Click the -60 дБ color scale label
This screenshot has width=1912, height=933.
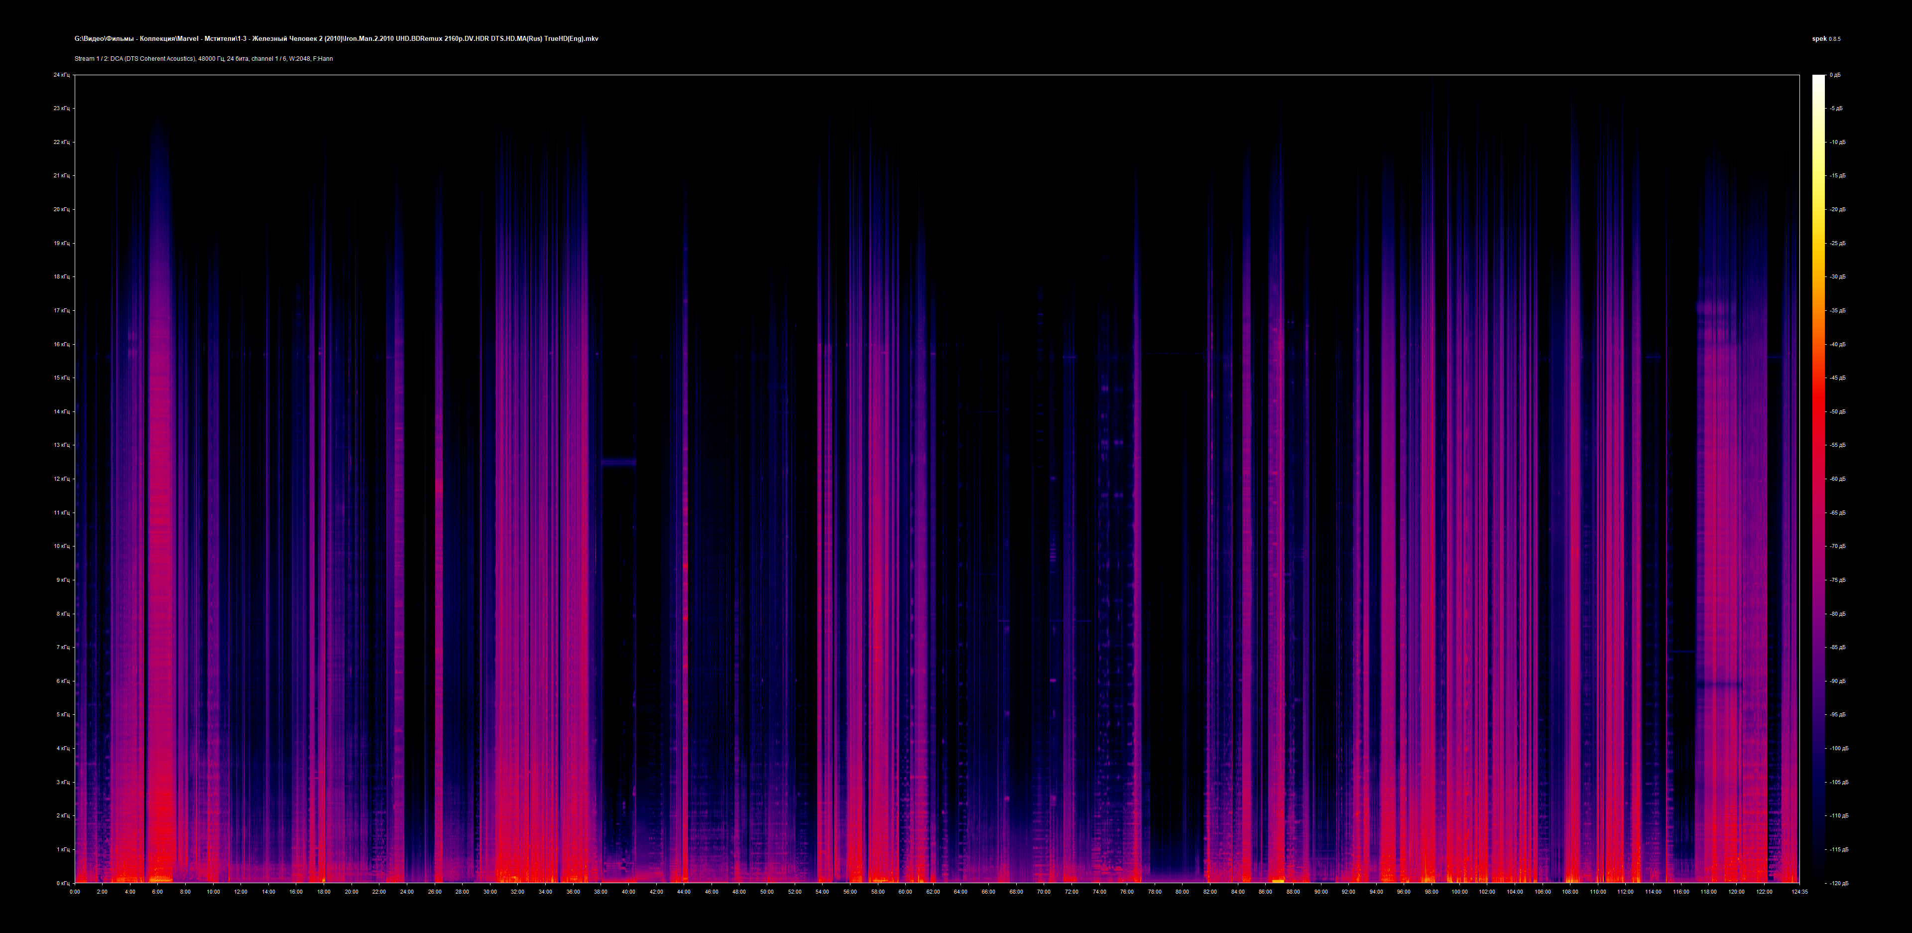1838,479
